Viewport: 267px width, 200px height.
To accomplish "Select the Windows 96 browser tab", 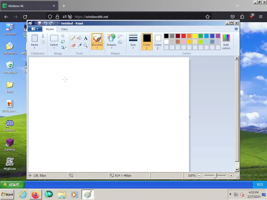I will click(29, 6).
